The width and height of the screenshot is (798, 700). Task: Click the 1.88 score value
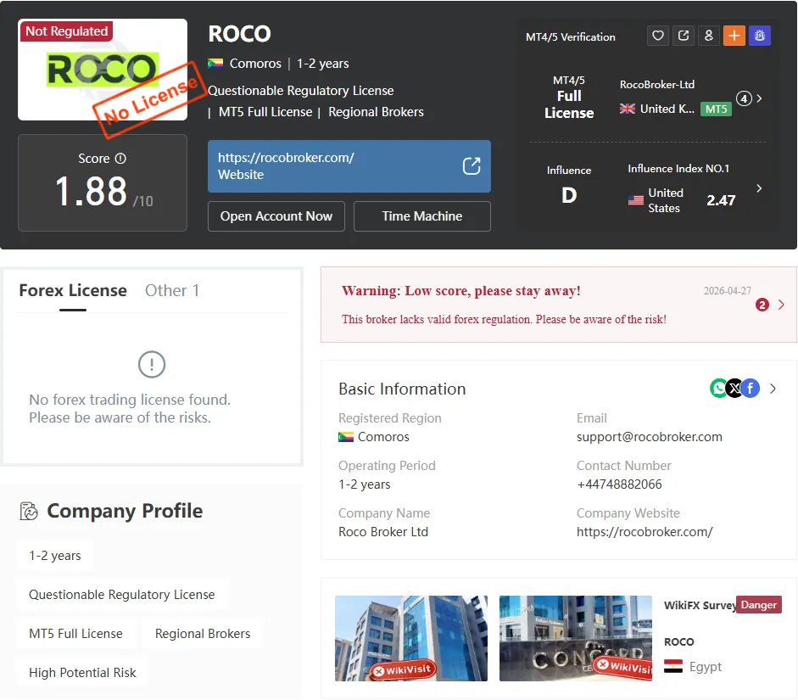pyautogui.click(x=91, y=192)
